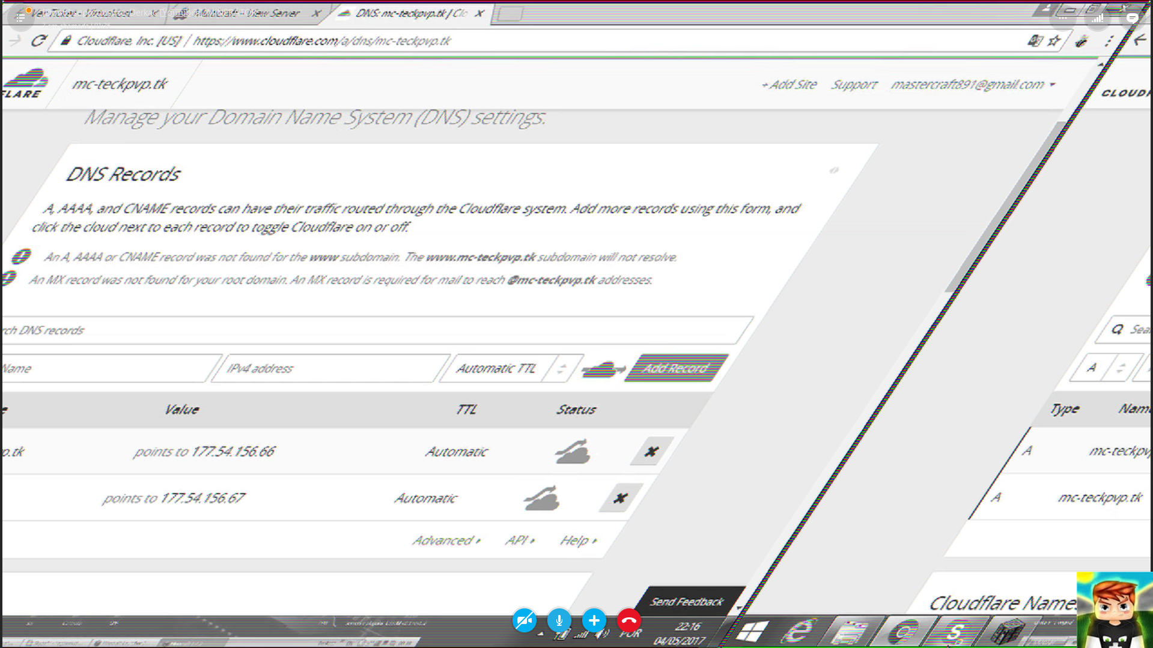Click the Cloudflare logo
The height and width of the screenshot is (648, 1153).
pyautogui.click(x=25, y=83)
